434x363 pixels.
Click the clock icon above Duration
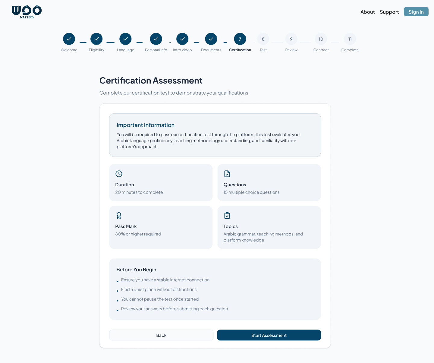[119, 174]
